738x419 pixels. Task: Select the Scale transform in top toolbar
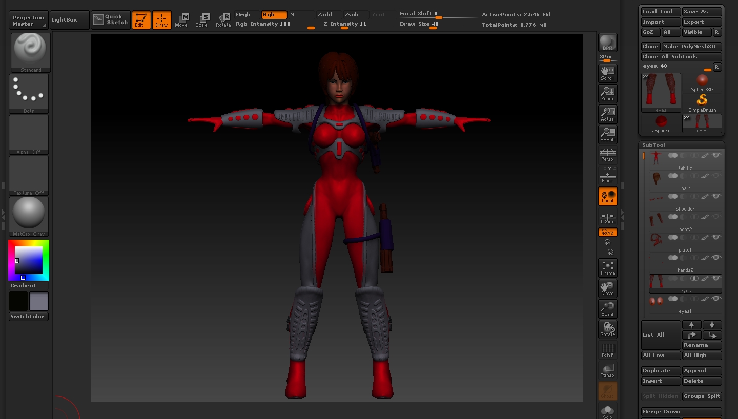coord(202,20)
